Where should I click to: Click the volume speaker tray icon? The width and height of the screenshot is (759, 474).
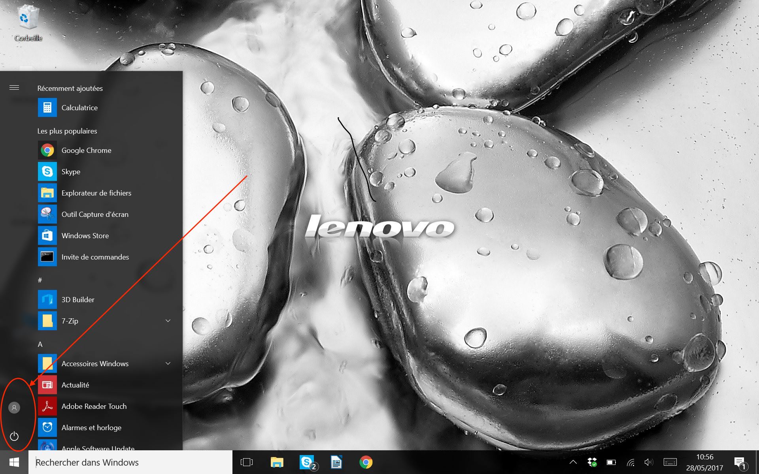pyautogui.click(x=649, y=462)
